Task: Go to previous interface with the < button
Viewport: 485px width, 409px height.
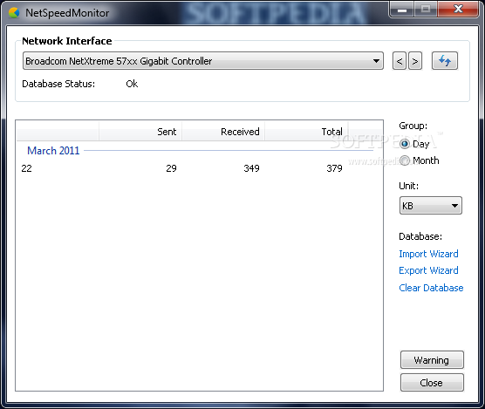Action: click(x=399, y=61)
